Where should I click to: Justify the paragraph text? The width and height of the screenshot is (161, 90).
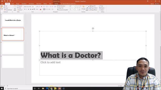tap(50, 9)
